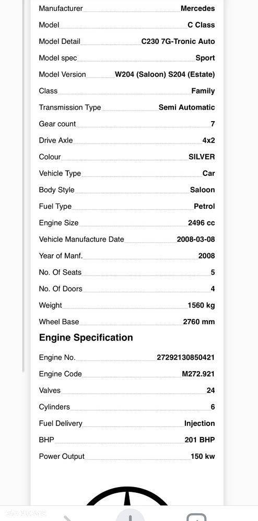
Task: Select the 2496 cc engine size value
Action: click(201, 223)
